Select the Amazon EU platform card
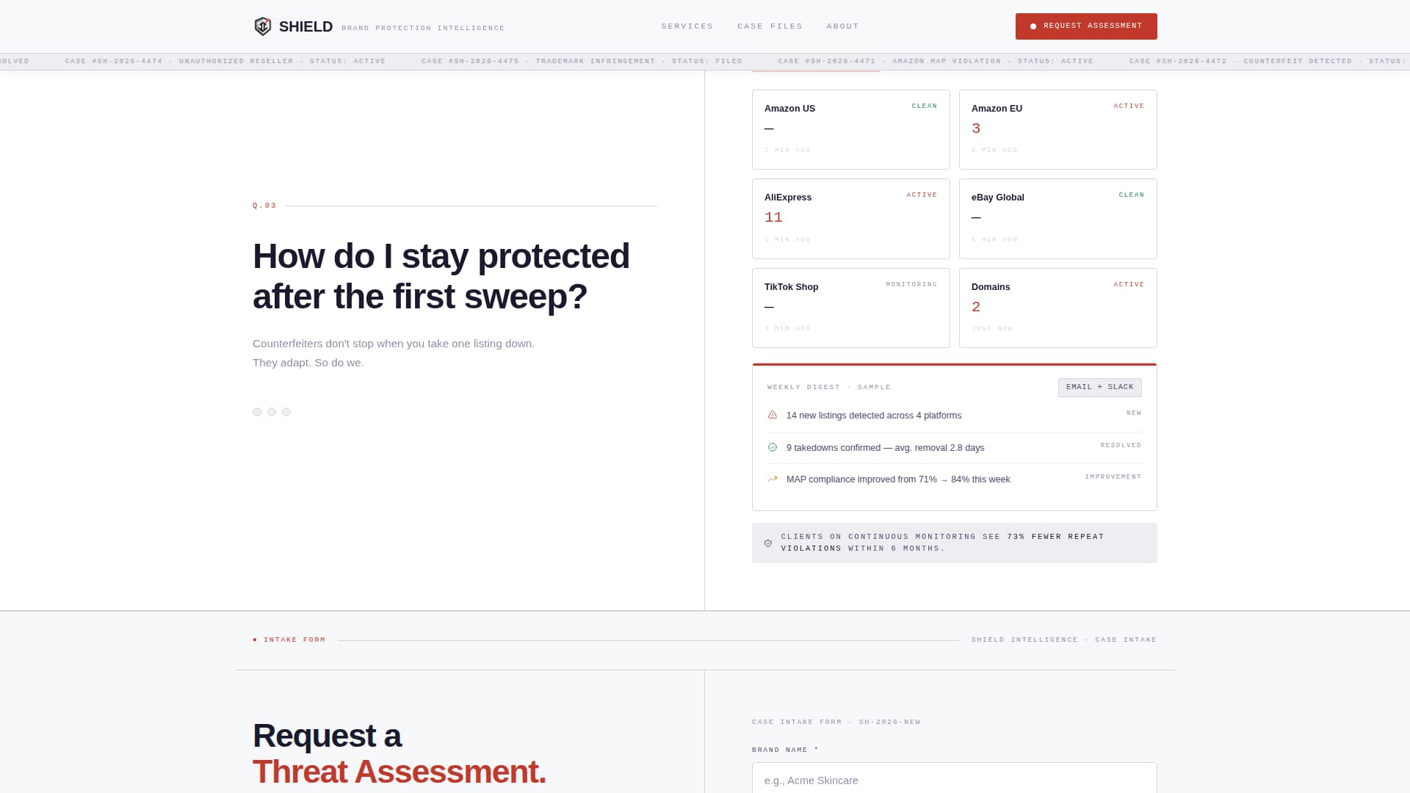Image resolution: width=1410 pixels, height=793 pixels. [x=1057, y=129]
